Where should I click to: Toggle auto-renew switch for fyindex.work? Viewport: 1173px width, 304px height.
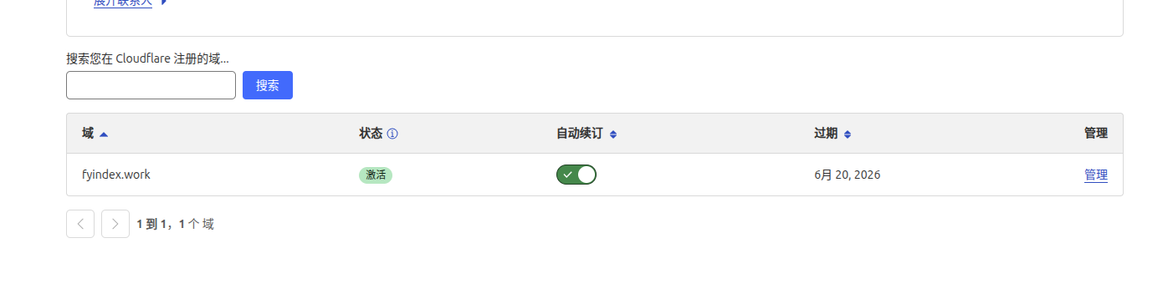576,175
